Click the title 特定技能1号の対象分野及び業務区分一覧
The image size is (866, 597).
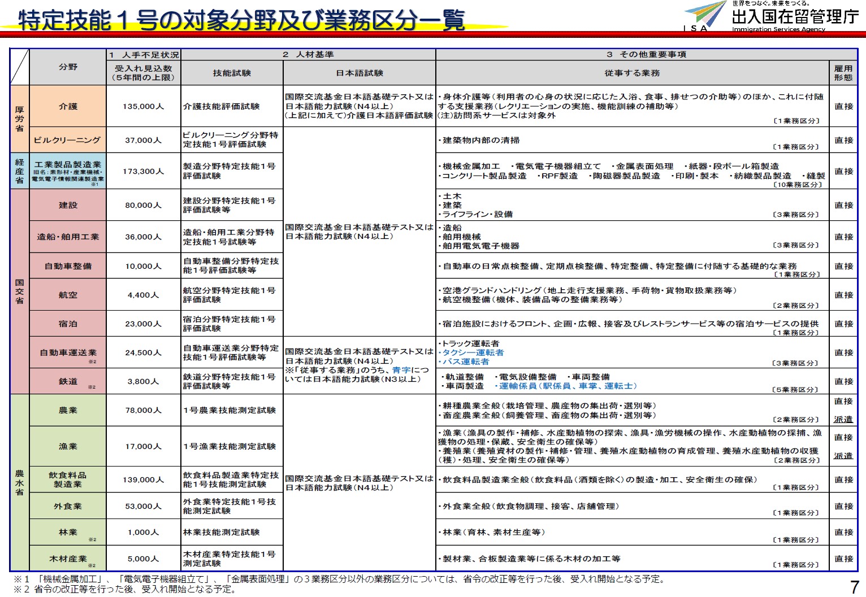pos(242,20)
